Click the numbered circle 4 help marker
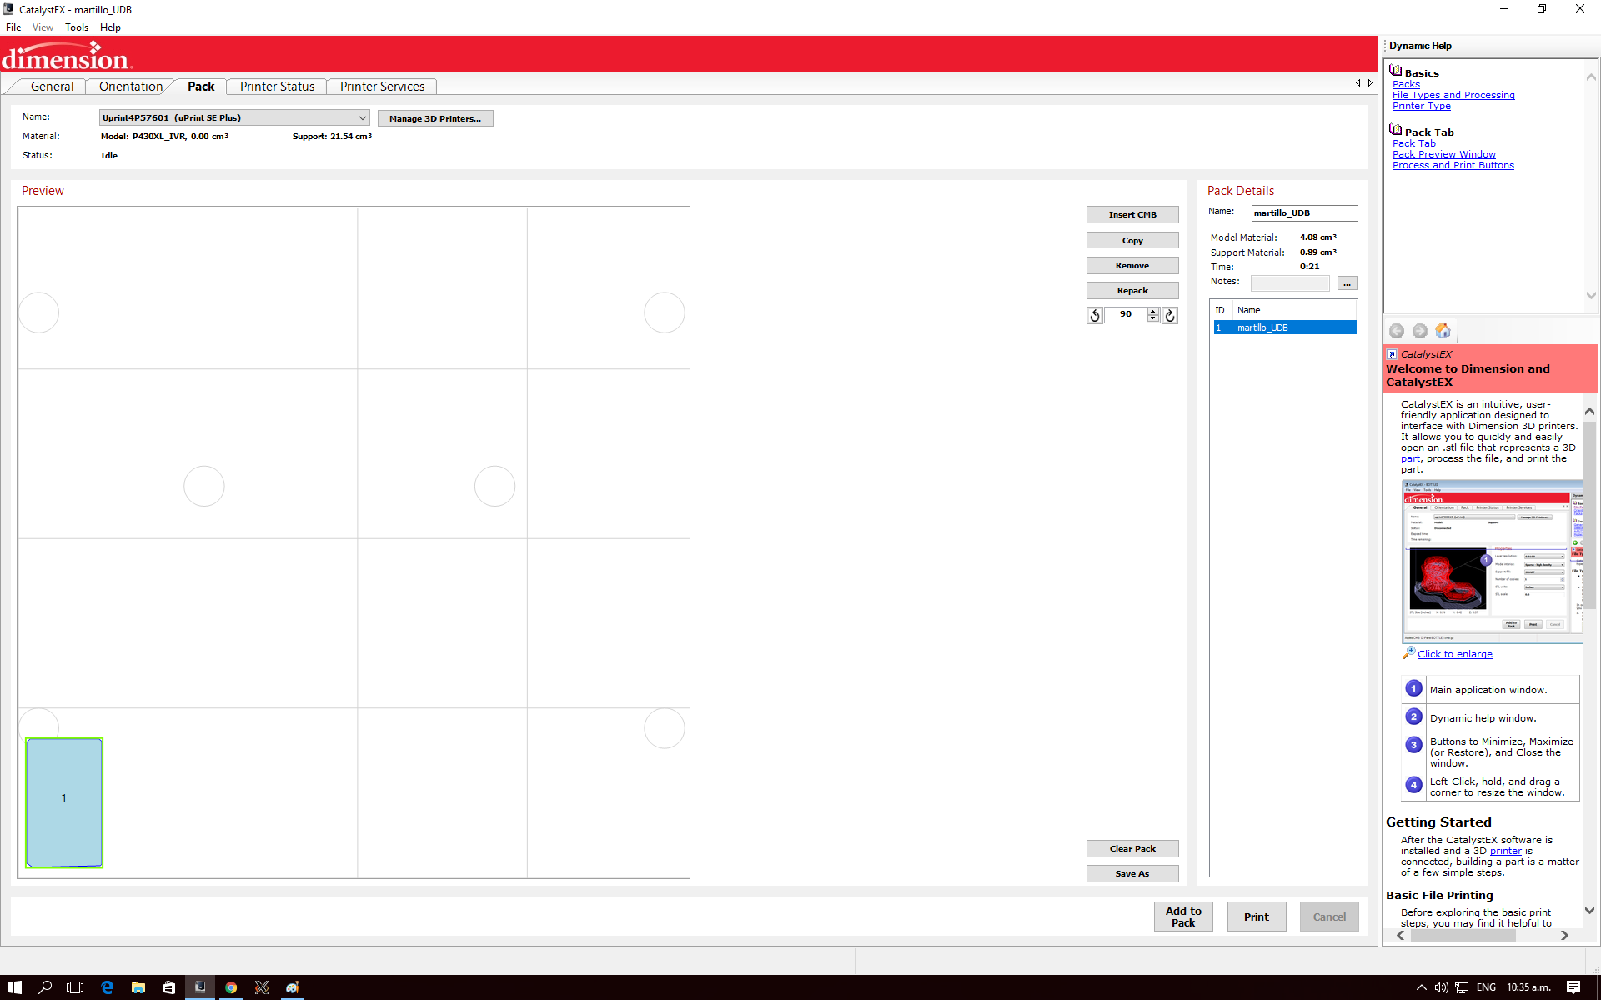The height and width of the screenshot is (1000, 1601). click(1414, 785)
